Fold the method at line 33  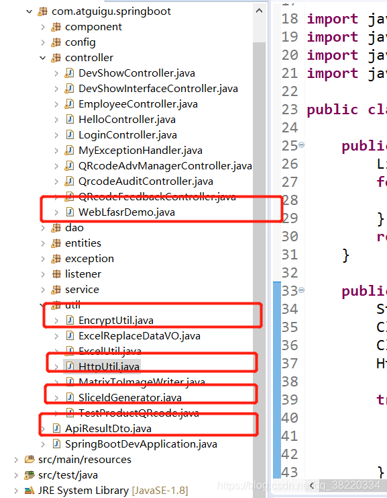point(301,290)
